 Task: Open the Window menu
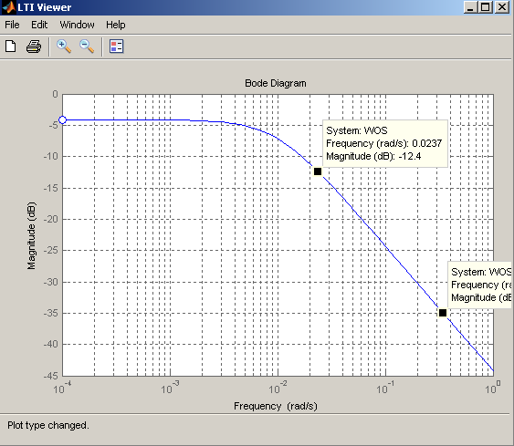77,25
